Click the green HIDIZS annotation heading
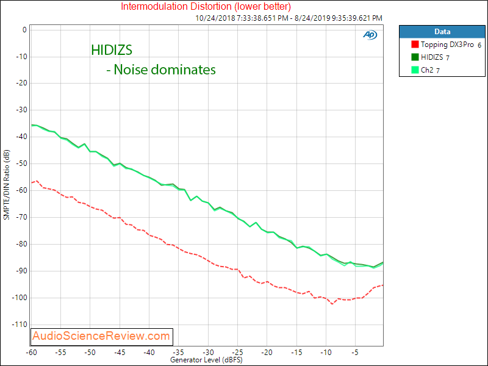 click(112, 50)
